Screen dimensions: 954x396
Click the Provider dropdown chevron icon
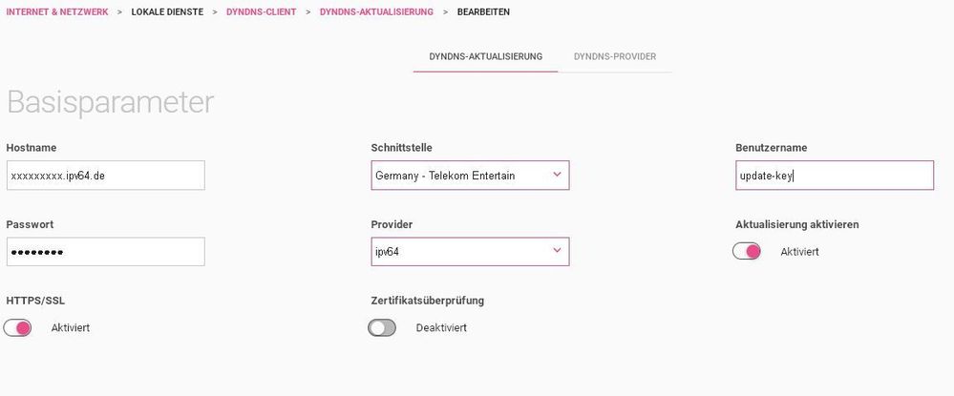tap(557, 250)
